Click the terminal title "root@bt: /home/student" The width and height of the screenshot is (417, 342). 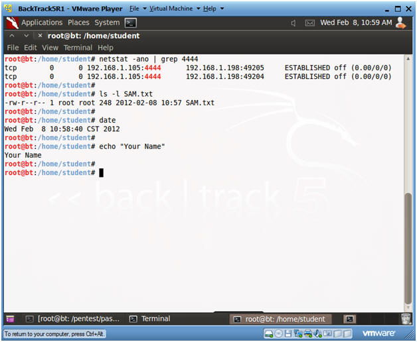tap(94, 36)
